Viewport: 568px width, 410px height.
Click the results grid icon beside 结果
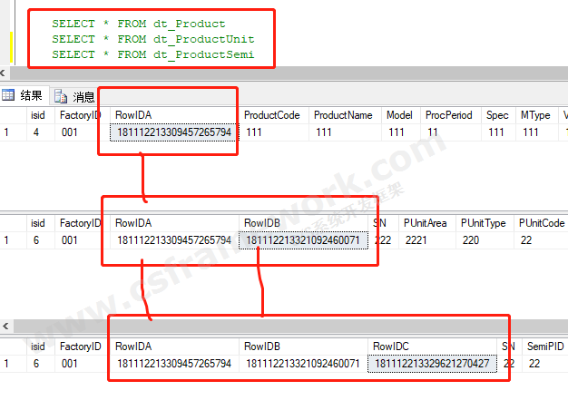pos(8,95)
